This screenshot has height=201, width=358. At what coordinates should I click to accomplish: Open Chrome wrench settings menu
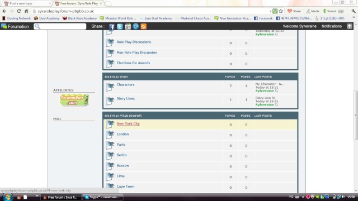[x=354, y=11]
